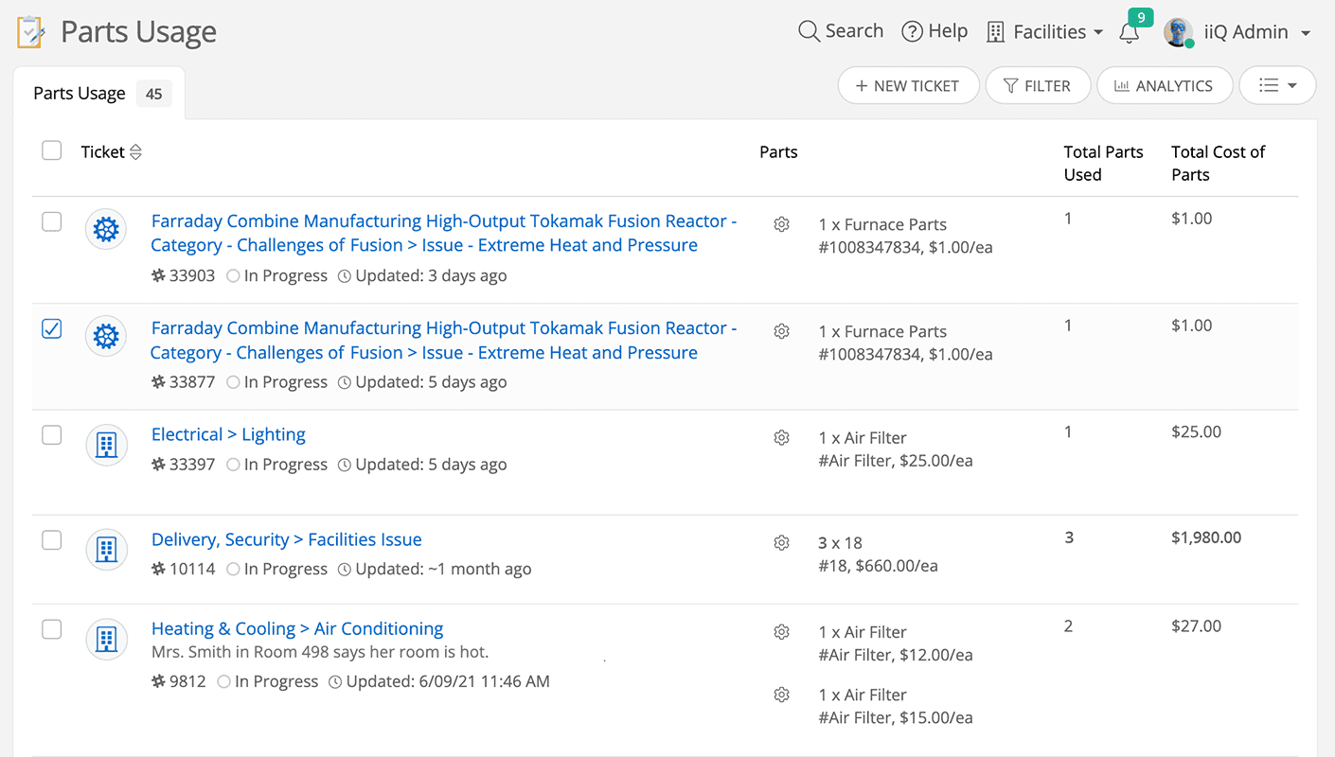Open Help from the question mark icon
This screenshot has height=757, width=1335.
click(912, 32)
